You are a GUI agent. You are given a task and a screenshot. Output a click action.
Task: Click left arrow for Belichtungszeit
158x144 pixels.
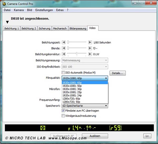pos(64,42)
